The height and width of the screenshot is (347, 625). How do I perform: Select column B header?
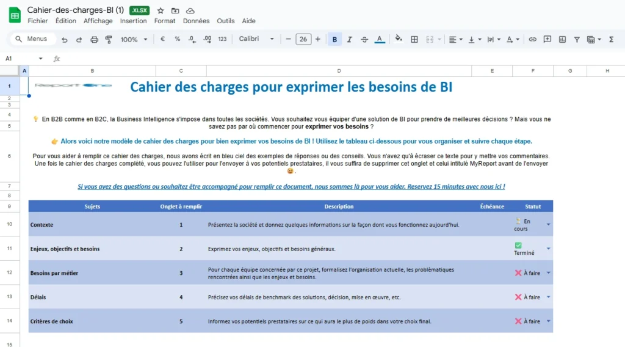click(x=92, y=71)
